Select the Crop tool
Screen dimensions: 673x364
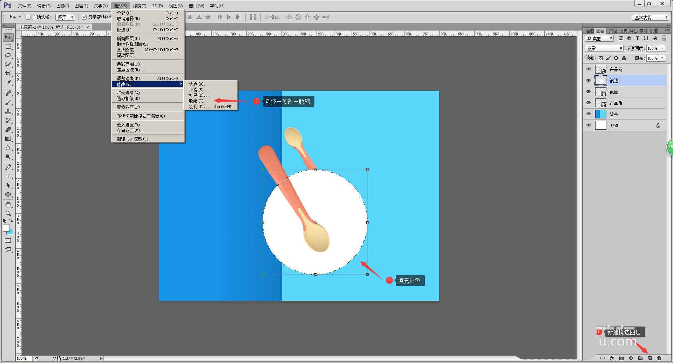[x=8, y=74]
